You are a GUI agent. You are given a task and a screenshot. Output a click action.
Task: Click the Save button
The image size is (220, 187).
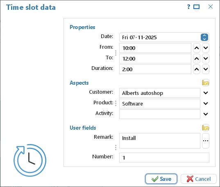click(x=161, y=179)
